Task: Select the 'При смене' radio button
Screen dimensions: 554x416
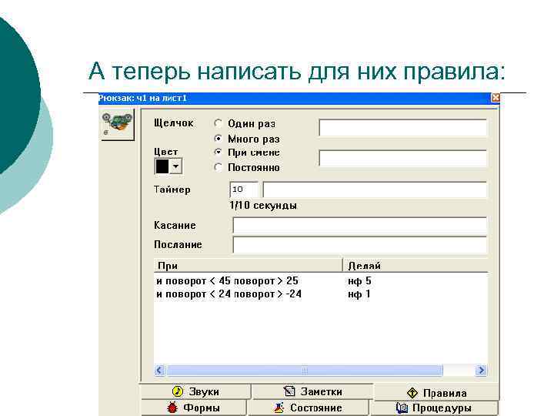Action: point(219,152)
